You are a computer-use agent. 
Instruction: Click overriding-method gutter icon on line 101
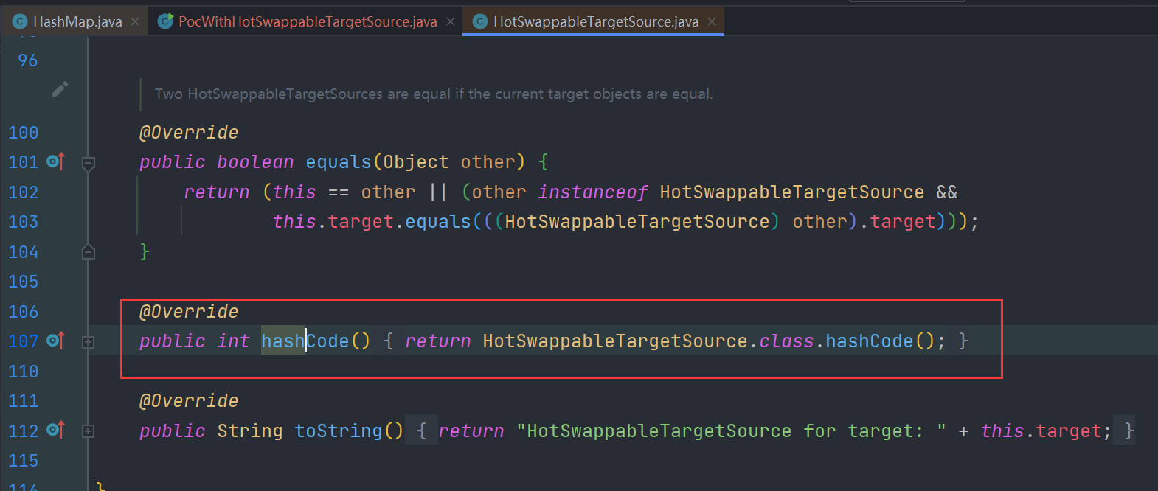(55, 161)
